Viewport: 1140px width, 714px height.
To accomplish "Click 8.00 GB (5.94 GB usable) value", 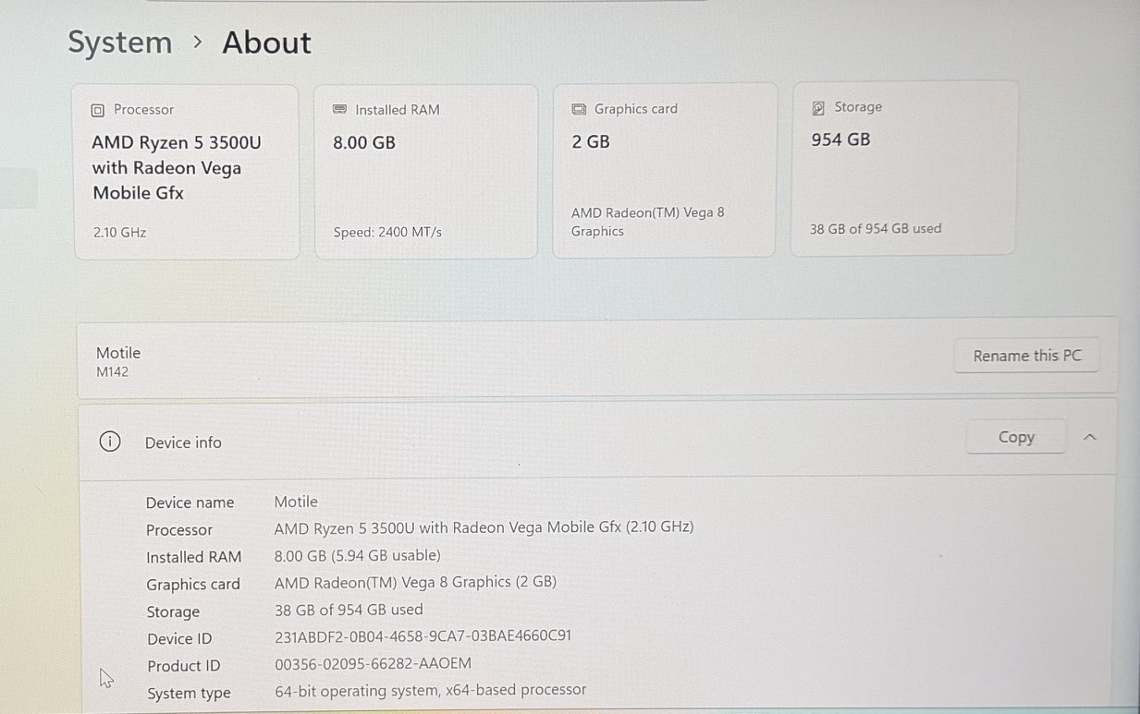I will (358, 555).
